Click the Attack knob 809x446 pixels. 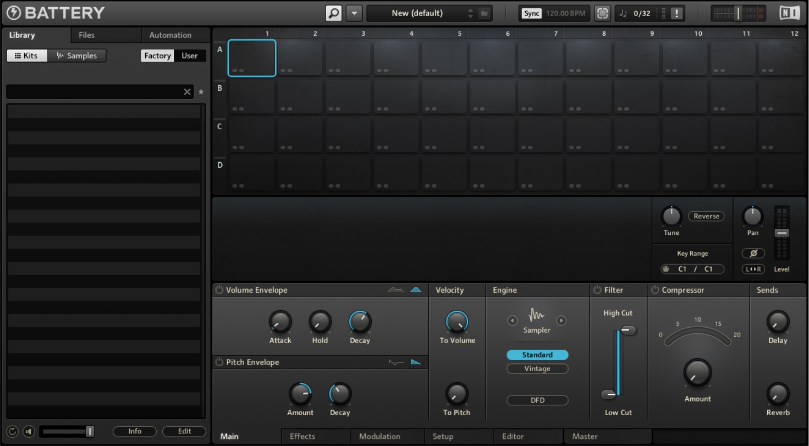click(x=280, y=322)
